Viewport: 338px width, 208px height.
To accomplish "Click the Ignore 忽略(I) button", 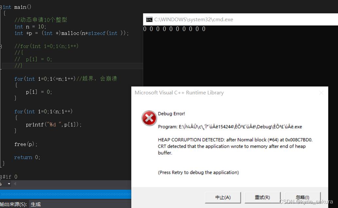I will coord(303,198).
